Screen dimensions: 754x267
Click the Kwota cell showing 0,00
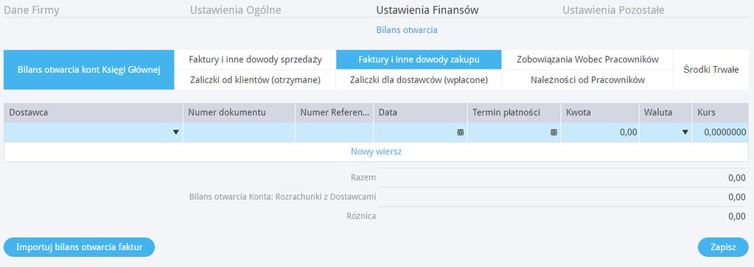point(600,132)
